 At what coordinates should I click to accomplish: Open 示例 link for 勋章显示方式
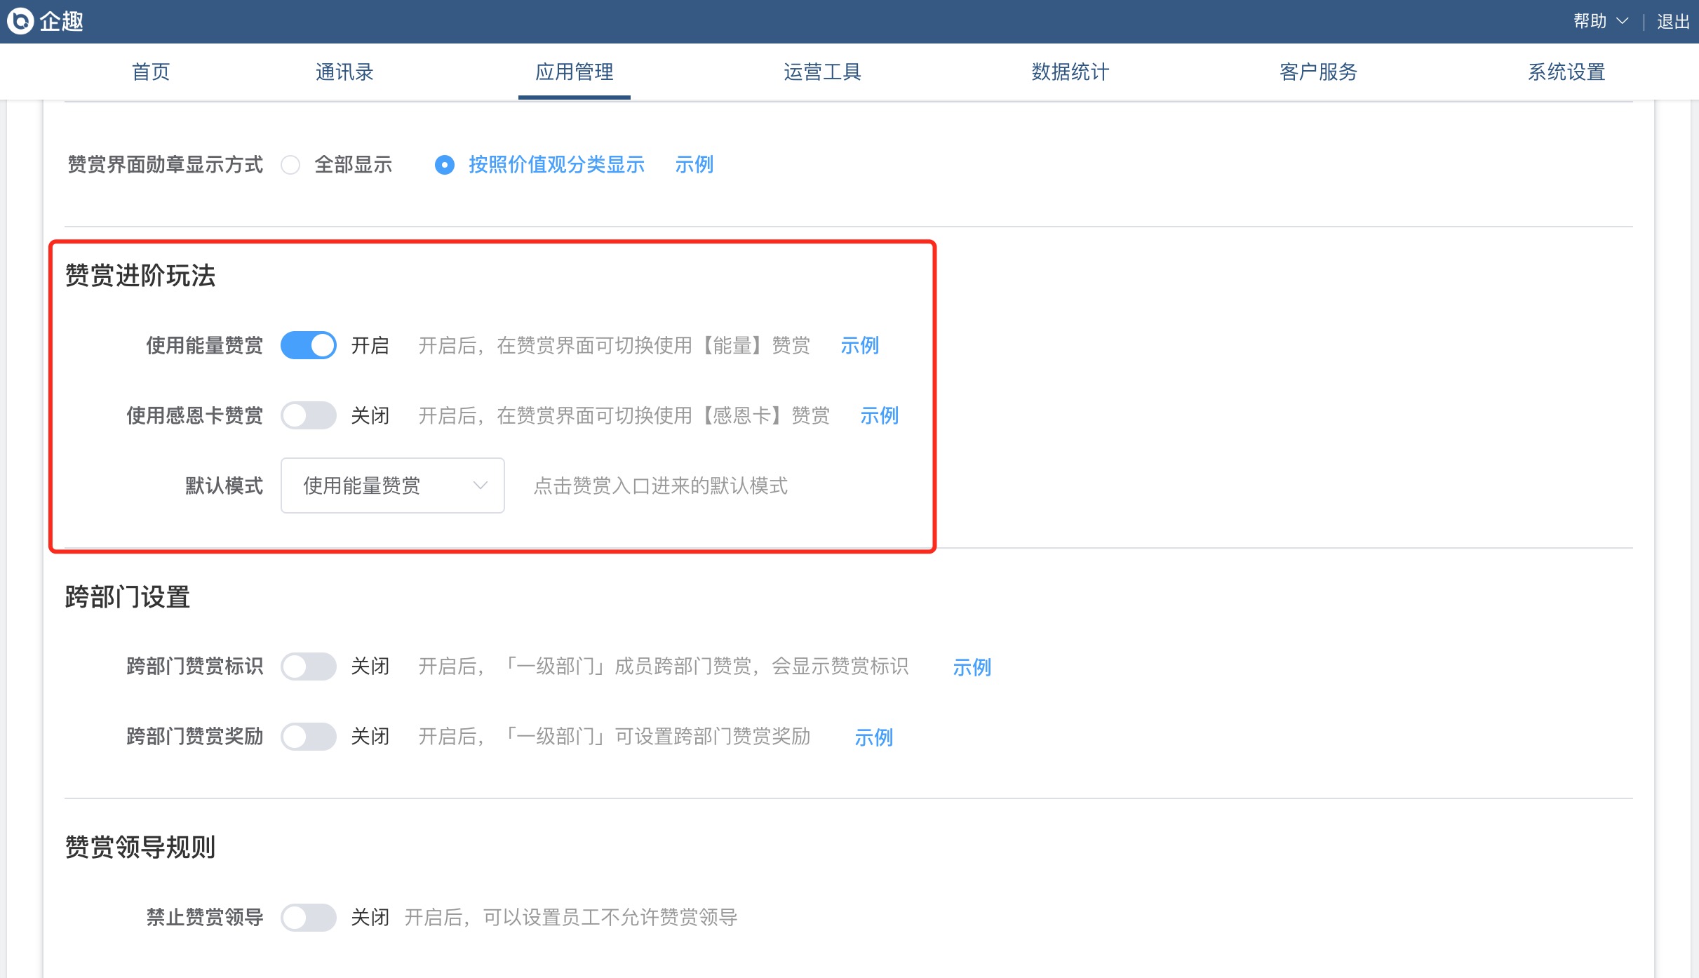[694, 165]
